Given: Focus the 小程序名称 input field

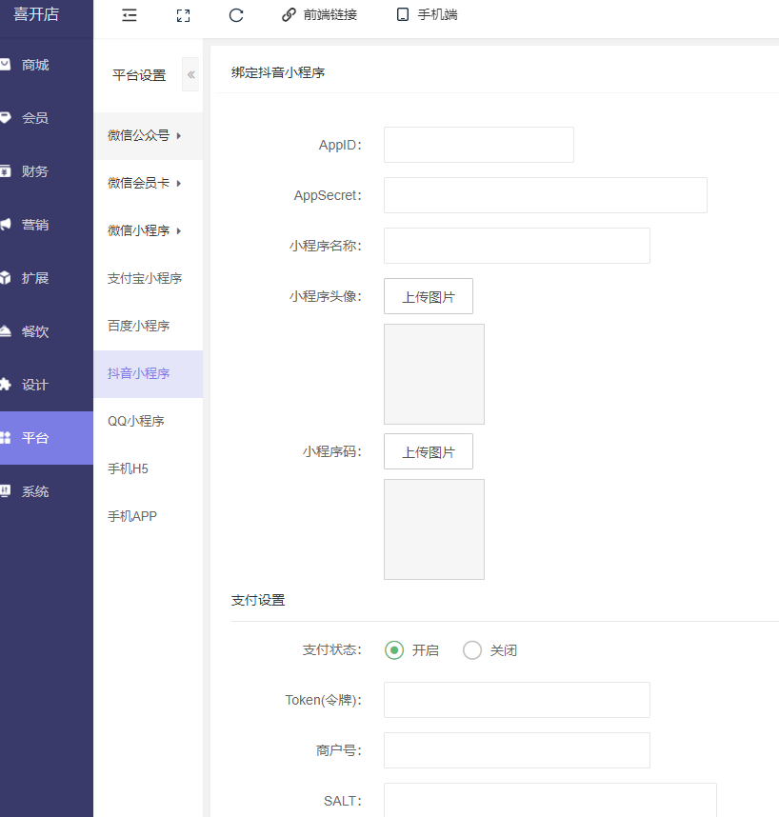Looking at the screenshot, I should [517, 246].
